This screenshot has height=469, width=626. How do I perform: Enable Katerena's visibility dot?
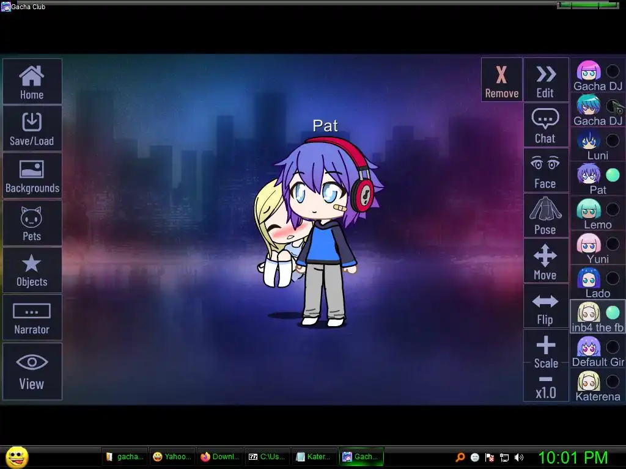point(613,382)
